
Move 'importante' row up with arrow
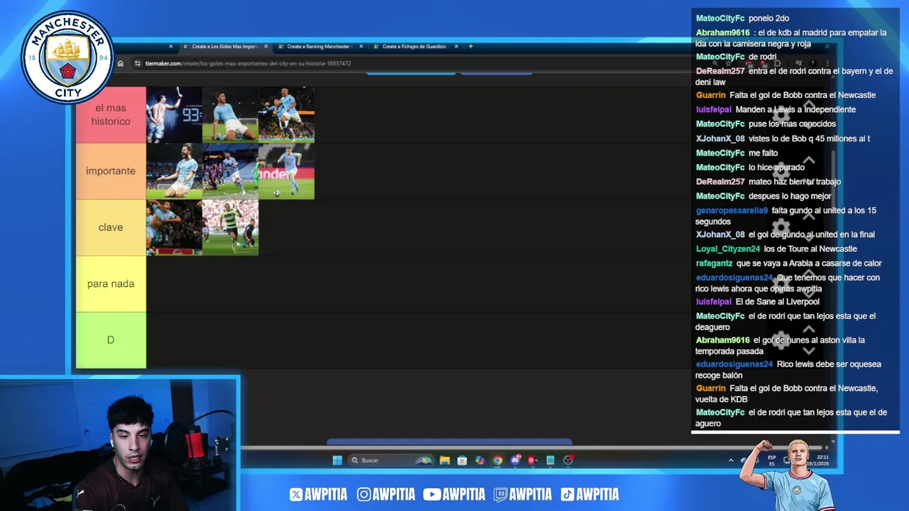point(809,160)
